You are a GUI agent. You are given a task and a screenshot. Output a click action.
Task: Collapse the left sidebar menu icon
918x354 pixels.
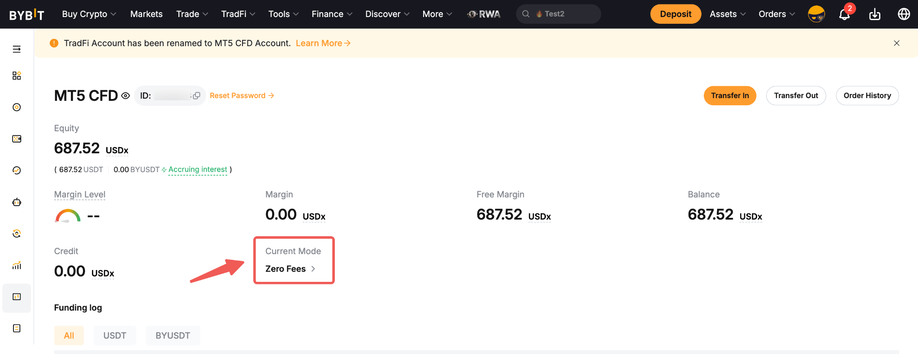[x=17, y=49]
